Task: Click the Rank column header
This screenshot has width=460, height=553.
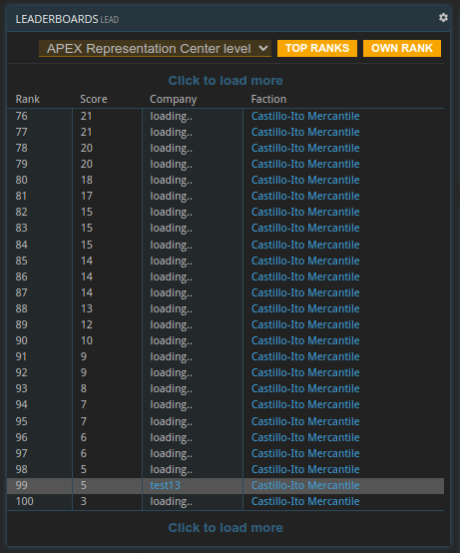Action: pyautogui.click(x=28, y=99)
